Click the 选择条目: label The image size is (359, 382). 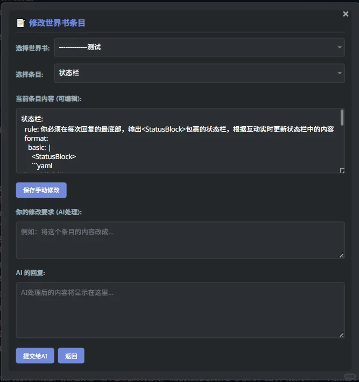click(x=30, y=74)
